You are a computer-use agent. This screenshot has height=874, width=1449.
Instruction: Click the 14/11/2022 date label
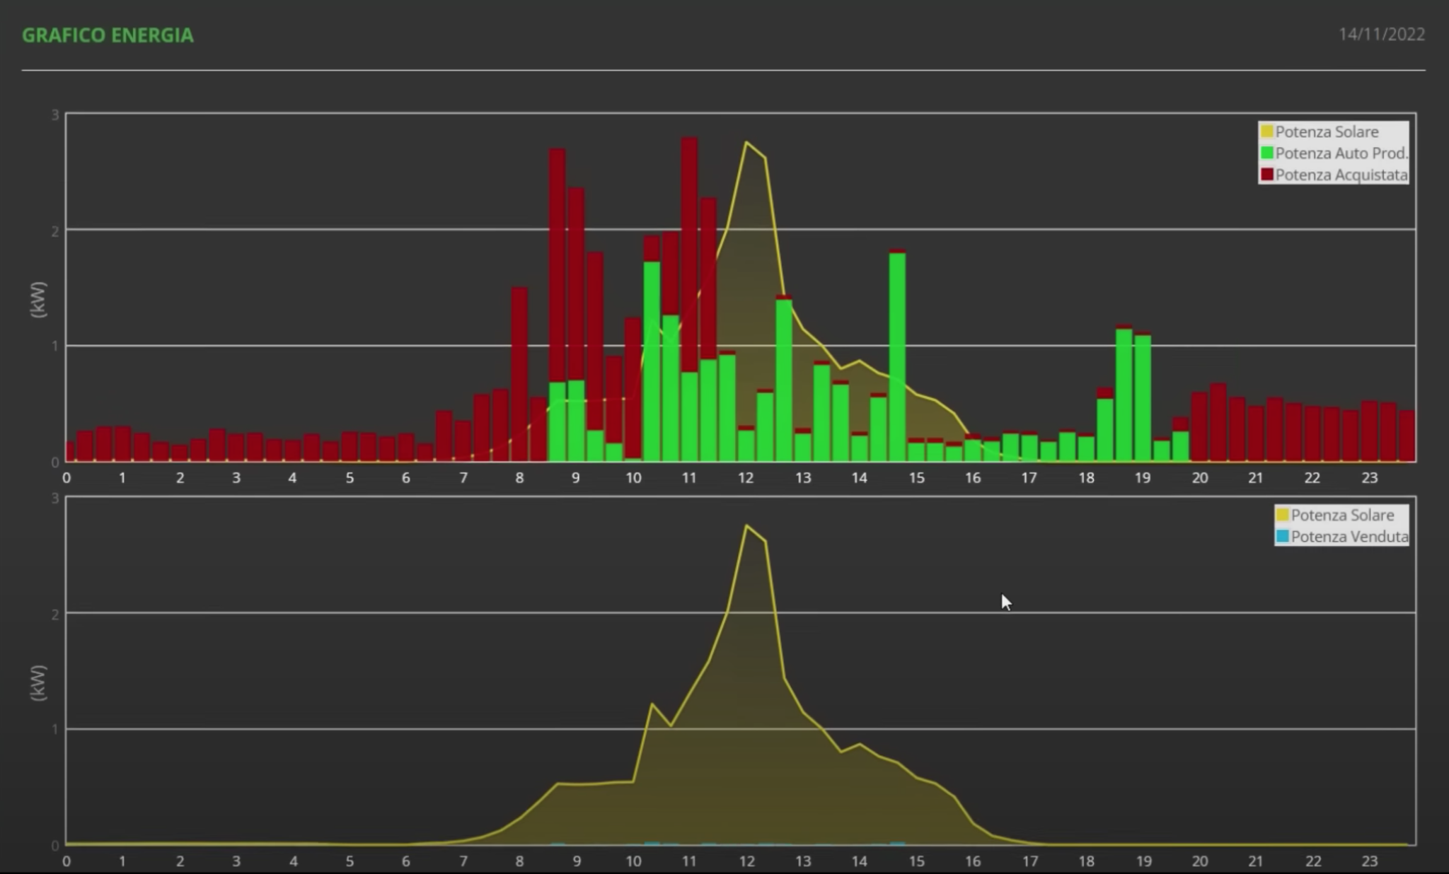pyautogui.click(x=1381, y=35)
